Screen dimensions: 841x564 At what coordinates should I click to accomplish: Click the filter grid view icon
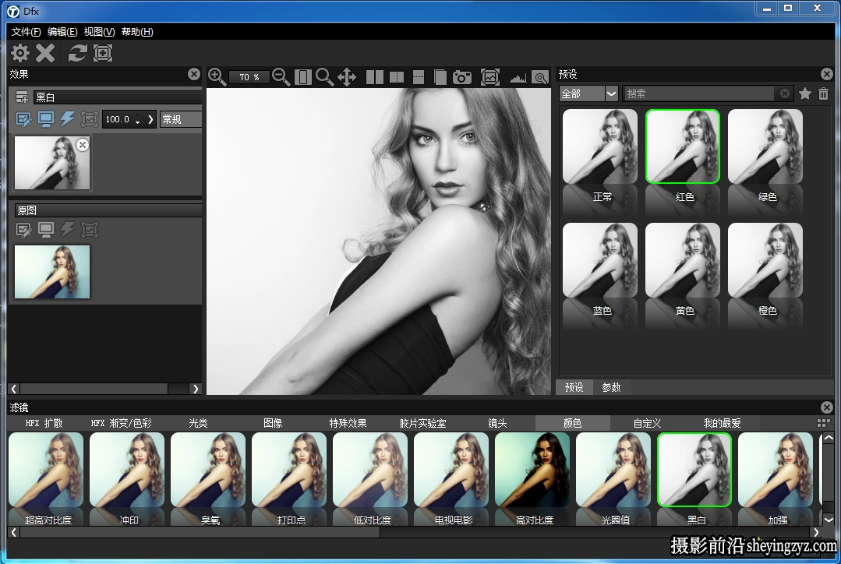[x=823, y=423]
